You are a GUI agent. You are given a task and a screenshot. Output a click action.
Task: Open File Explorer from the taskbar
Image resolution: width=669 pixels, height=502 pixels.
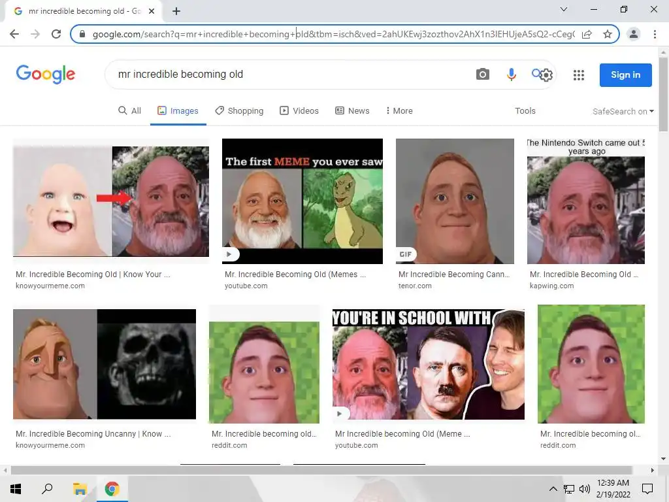80,489
